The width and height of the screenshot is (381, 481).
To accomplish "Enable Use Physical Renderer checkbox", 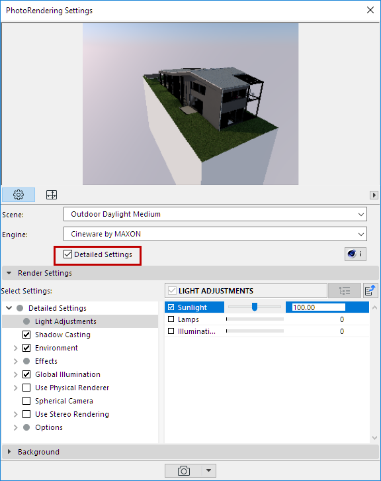I will coord(26,388).
